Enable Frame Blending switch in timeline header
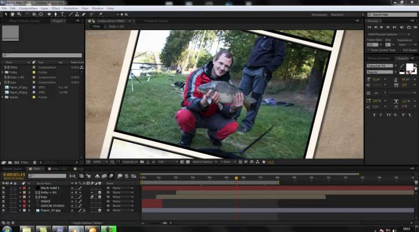 (104, 176)
